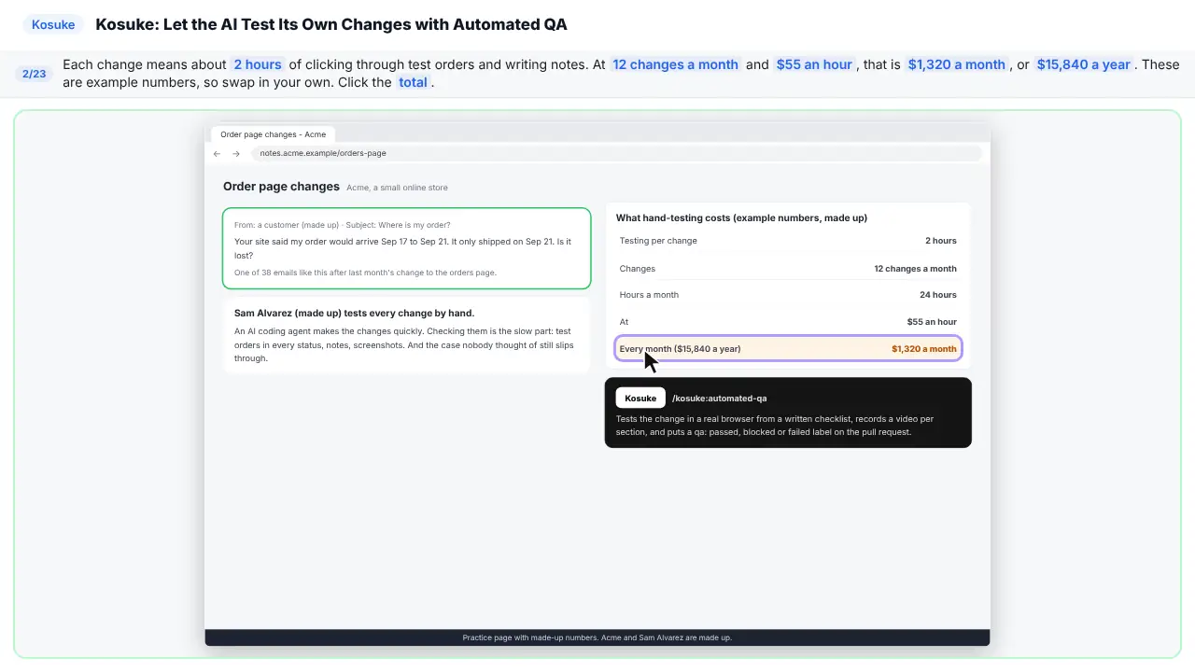
Task: Click the '12 changes a month' table value
Action: 916,269
